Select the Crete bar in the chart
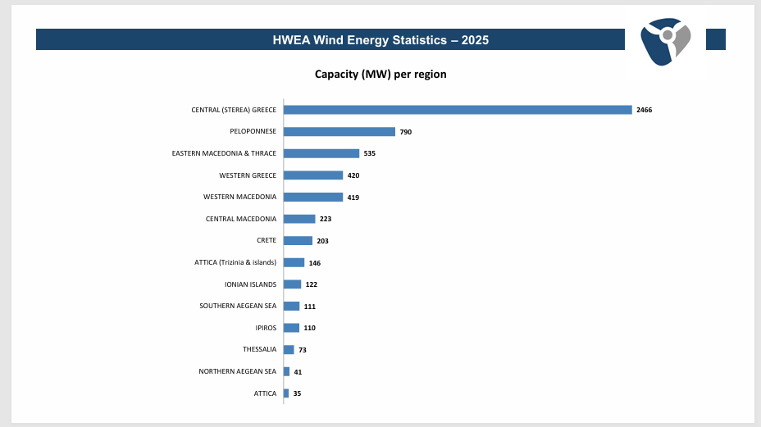761x427 pixels. click(298, 241)
